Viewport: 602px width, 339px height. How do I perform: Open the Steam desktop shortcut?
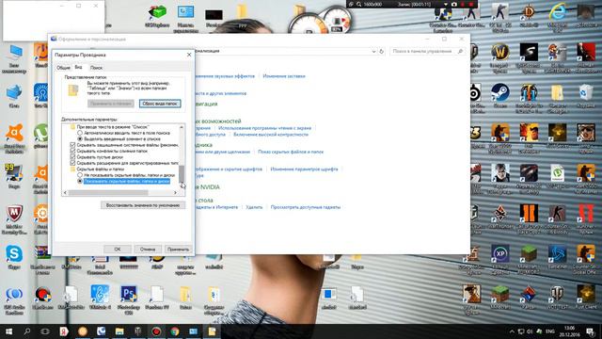[x=499, y=93]
